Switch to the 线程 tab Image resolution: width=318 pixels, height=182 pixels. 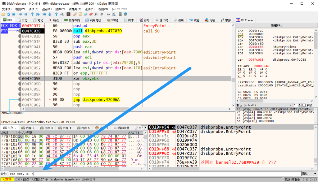tap(194, 20)
